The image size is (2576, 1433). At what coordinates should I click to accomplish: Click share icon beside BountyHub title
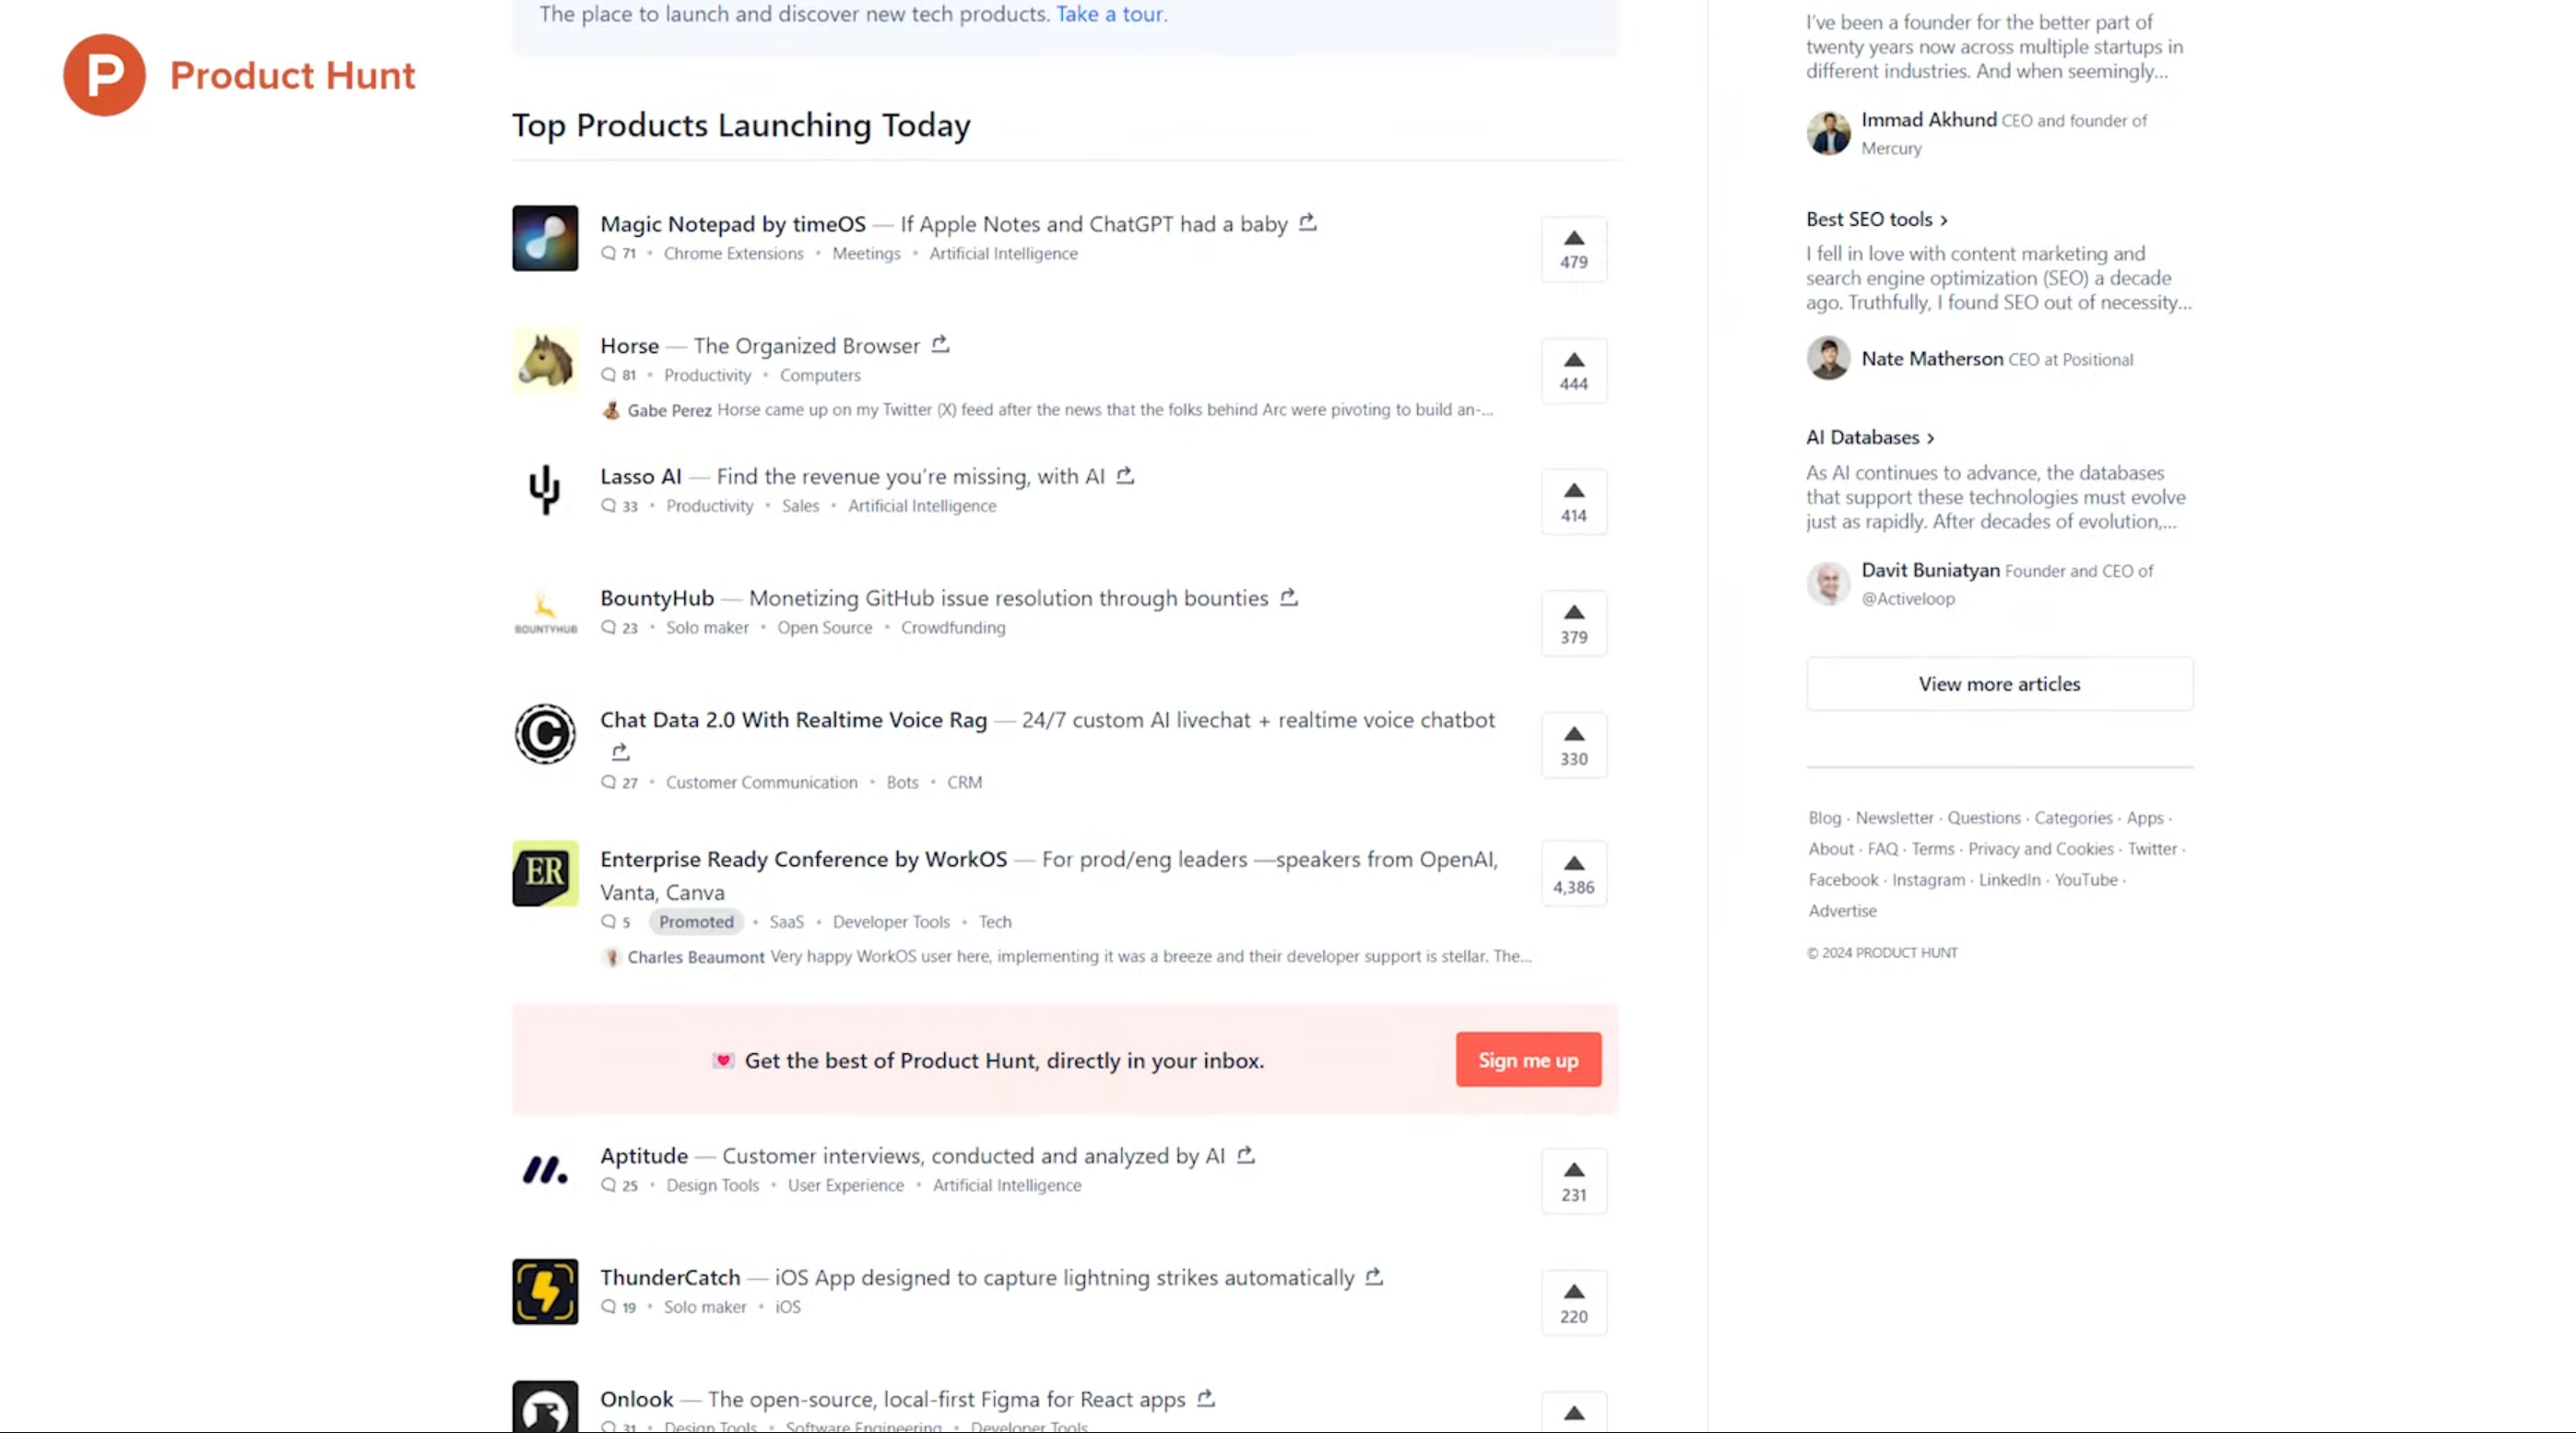coord(1288,597)
